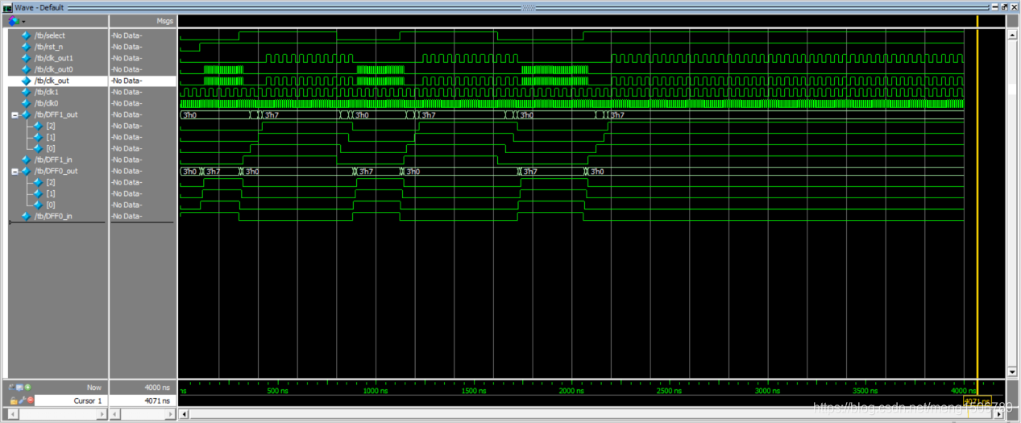Minimize the Wave - Default pane
This screenshot has width=1021, height=423.
point(996,6)
